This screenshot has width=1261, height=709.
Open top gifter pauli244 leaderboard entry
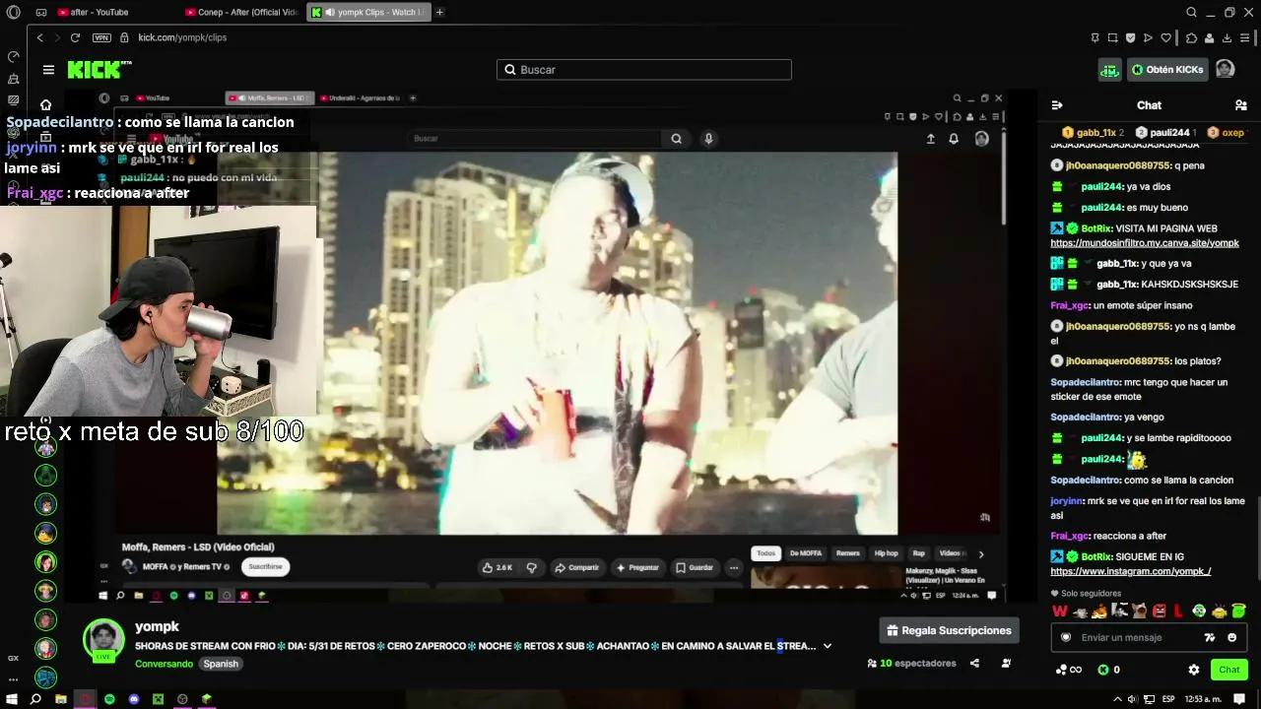click(1165, 132)
